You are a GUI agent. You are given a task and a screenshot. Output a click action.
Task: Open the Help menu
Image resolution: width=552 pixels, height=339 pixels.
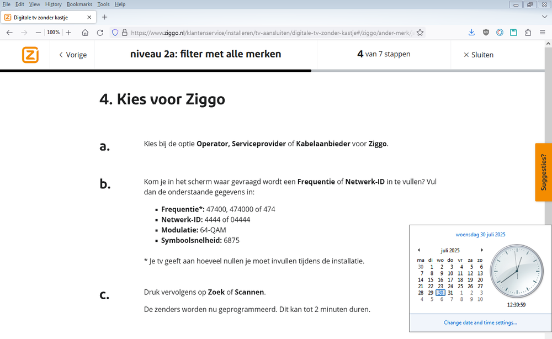(x=120, y=4)
